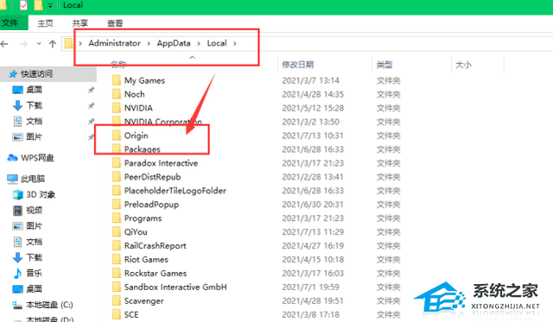
Task: Click the Forward navigation arrow
Action: (x=23, y=44)
